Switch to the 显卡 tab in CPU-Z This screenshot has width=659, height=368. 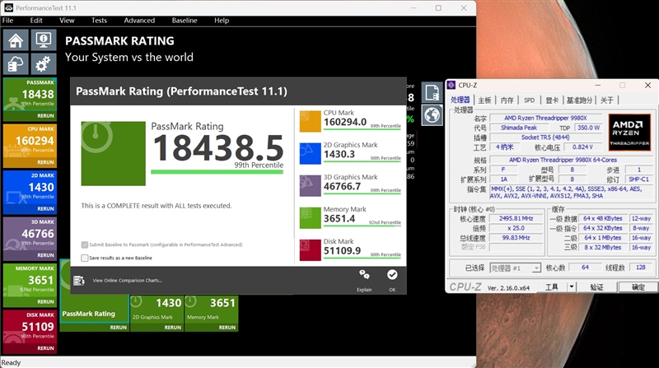pos(552,100)
